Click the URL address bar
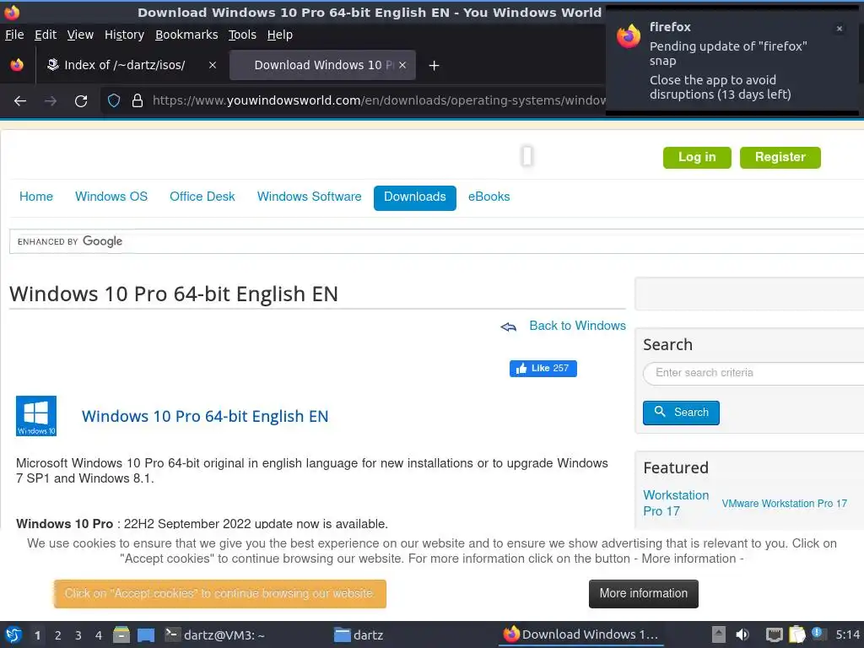This screenshot has width=864, height=648. coord(378,100)
